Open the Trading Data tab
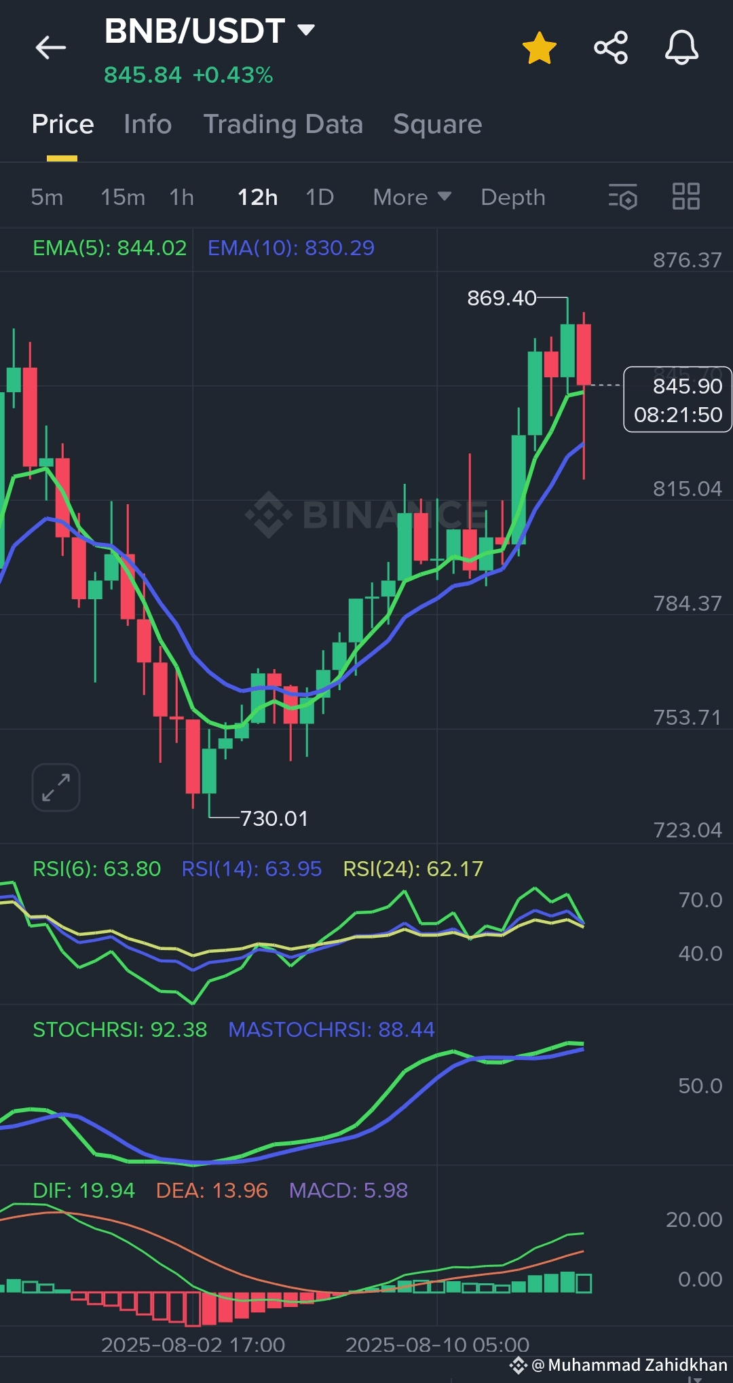The width and height of the screenshot is (733, 1383). click(283, 124)
